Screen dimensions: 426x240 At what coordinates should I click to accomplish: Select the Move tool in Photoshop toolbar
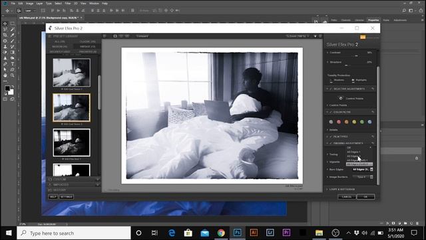pyautogui.click(x=5, y=24)
